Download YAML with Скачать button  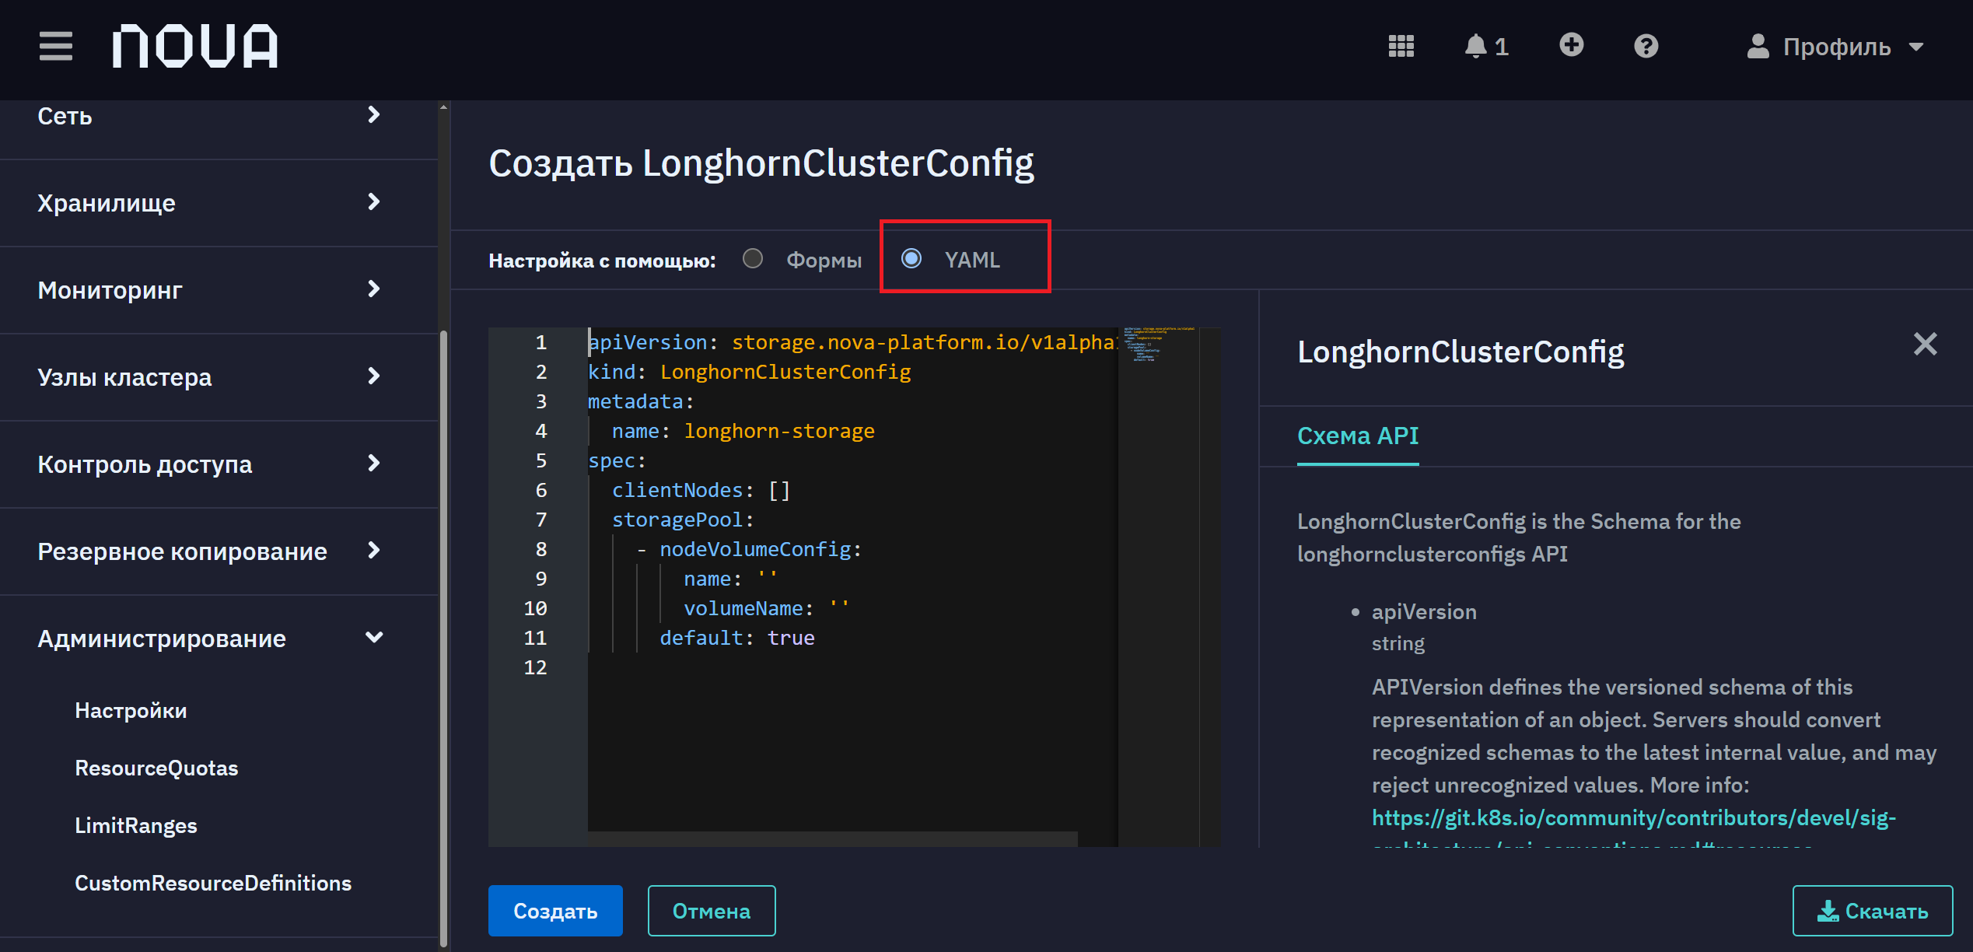[1873, 911]
